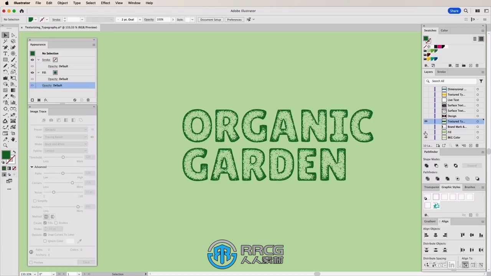Switch to the Stroke tab
The height and width of the screenshot is (276, 491).
(x=442, y=72)
